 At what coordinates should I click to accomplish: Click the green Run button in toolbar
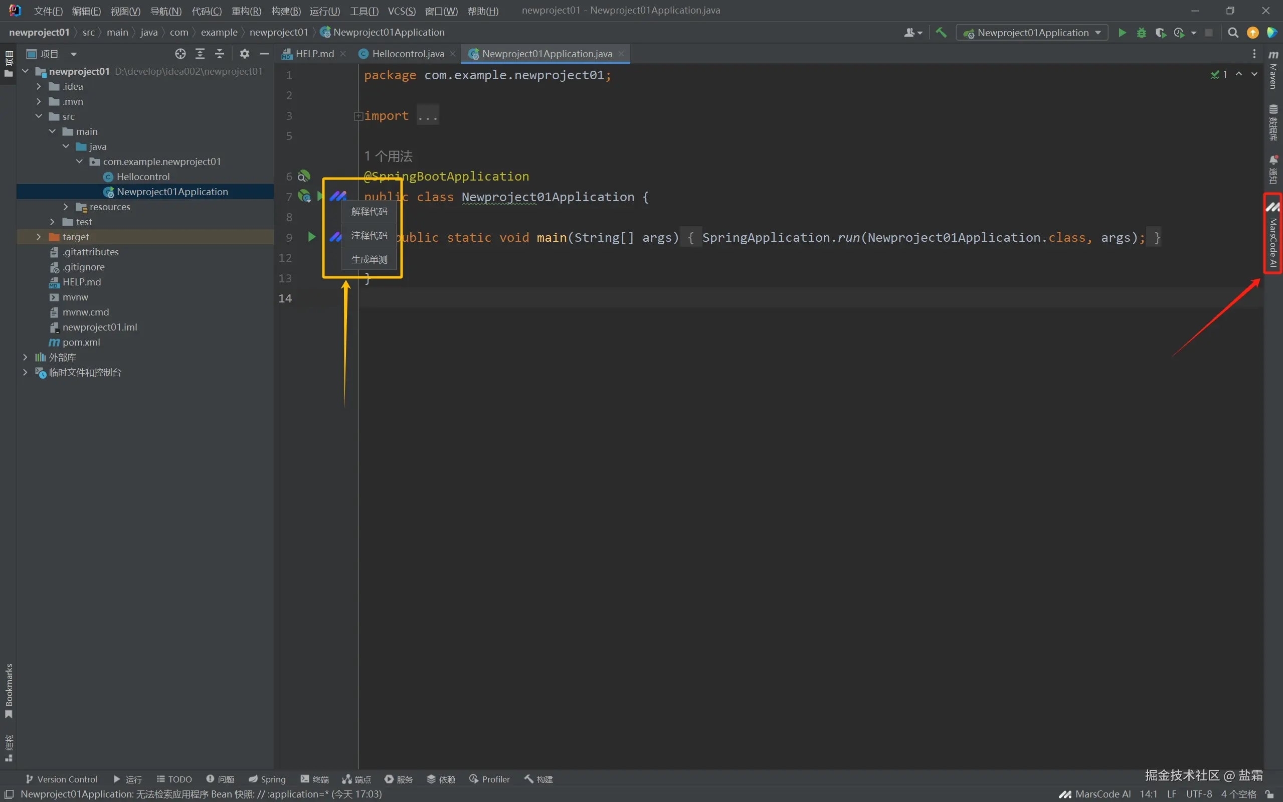coord(1122,33)
